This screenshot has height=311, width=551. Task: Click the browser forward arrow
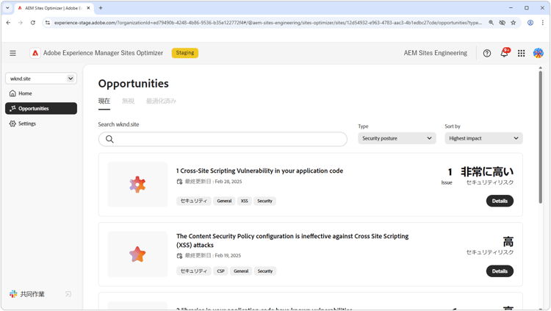(21, 23)
